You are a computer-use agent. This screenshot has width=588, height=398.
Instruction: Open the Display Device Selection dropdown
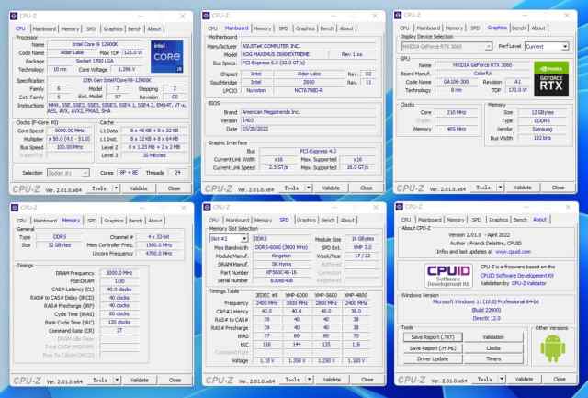click(488, 47)
